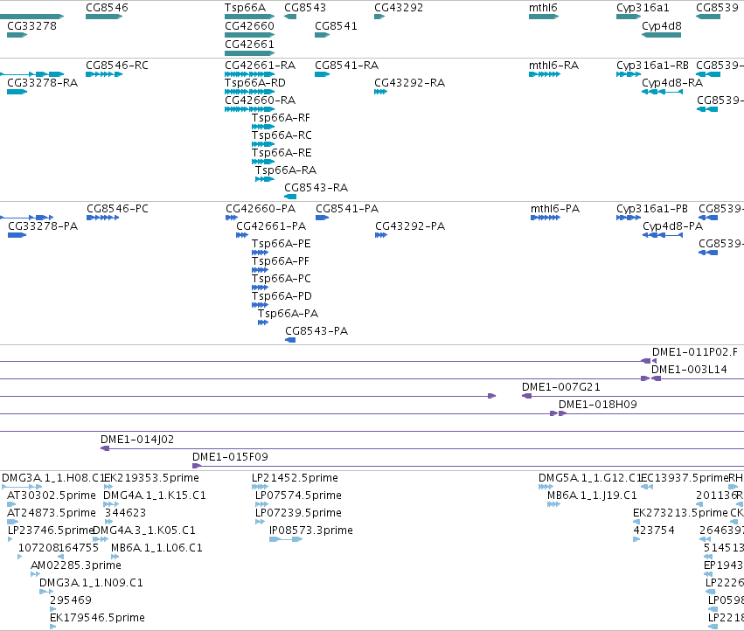
Task: Open the mthl6-PA protein label
Action: coord(554,209)
